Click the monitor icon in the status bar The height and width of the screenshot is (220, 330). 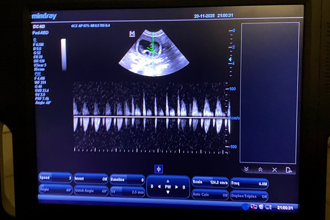point(268,206)
